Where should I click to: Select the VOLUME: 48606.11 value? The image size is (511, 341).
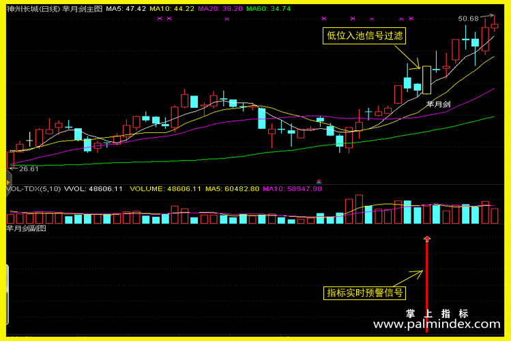pyautogui.click(x=165, y=189)
